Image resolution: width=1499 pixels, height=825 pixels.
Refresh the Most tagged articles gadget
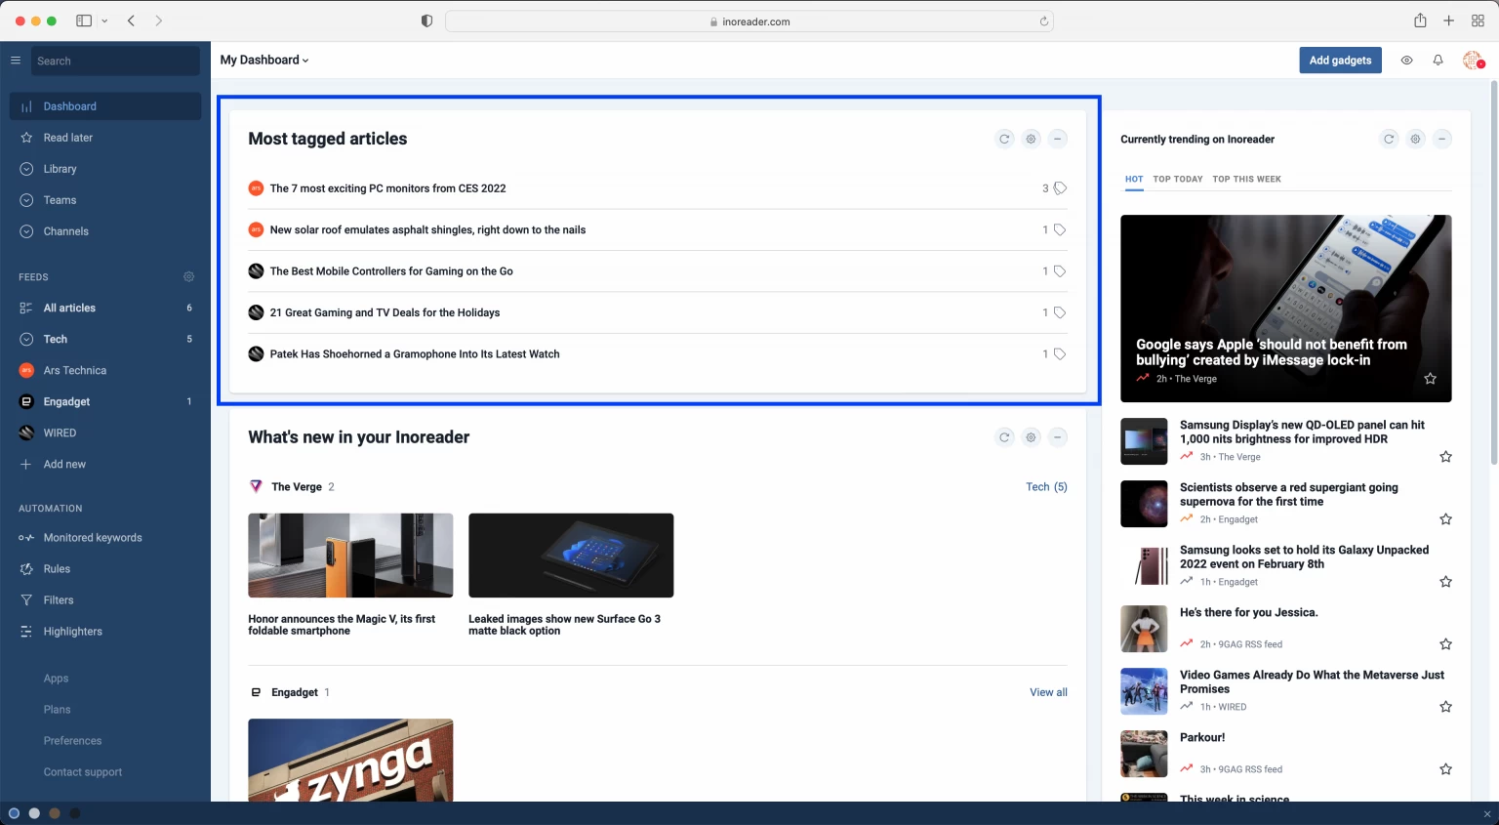click(1004, 139)
